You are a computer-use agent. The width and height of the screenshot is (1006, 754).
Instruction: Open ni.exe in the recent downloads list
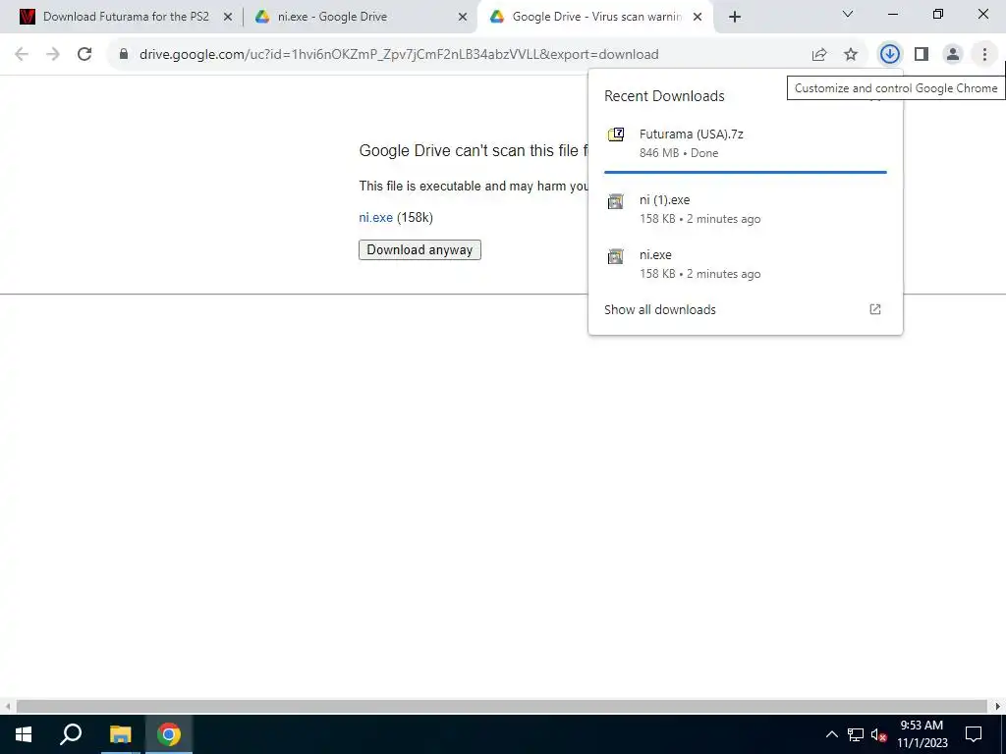click(745, 264)
